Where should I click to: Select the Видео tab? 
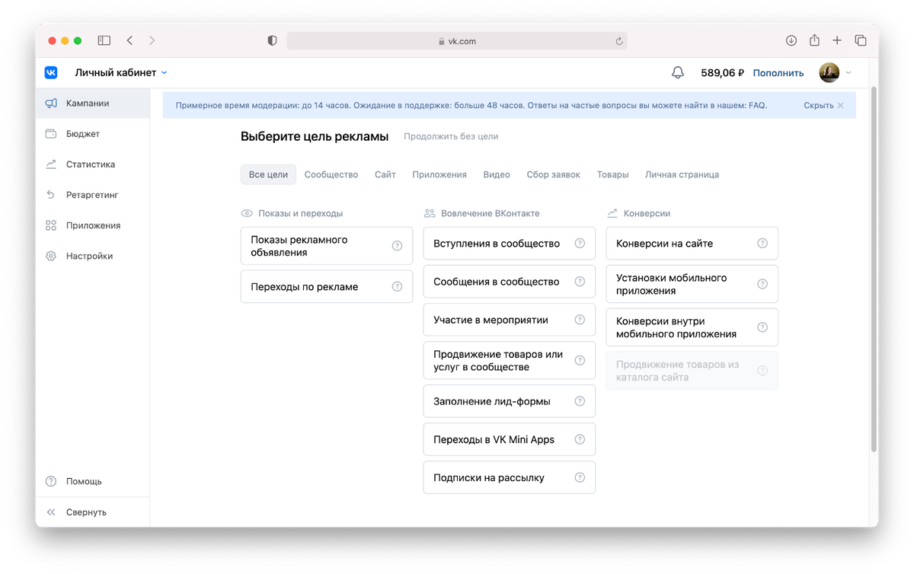tap(497, 174)
